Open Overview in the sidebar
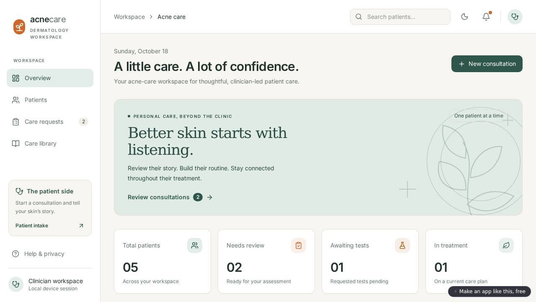This screenshot has height=302, width=536. (x=50, y=78)
